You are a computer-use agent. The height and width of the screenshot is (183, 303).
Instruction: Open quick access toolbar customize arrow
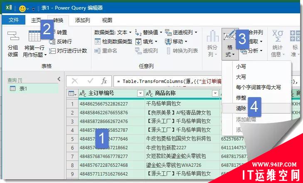(x=33, y=9)
